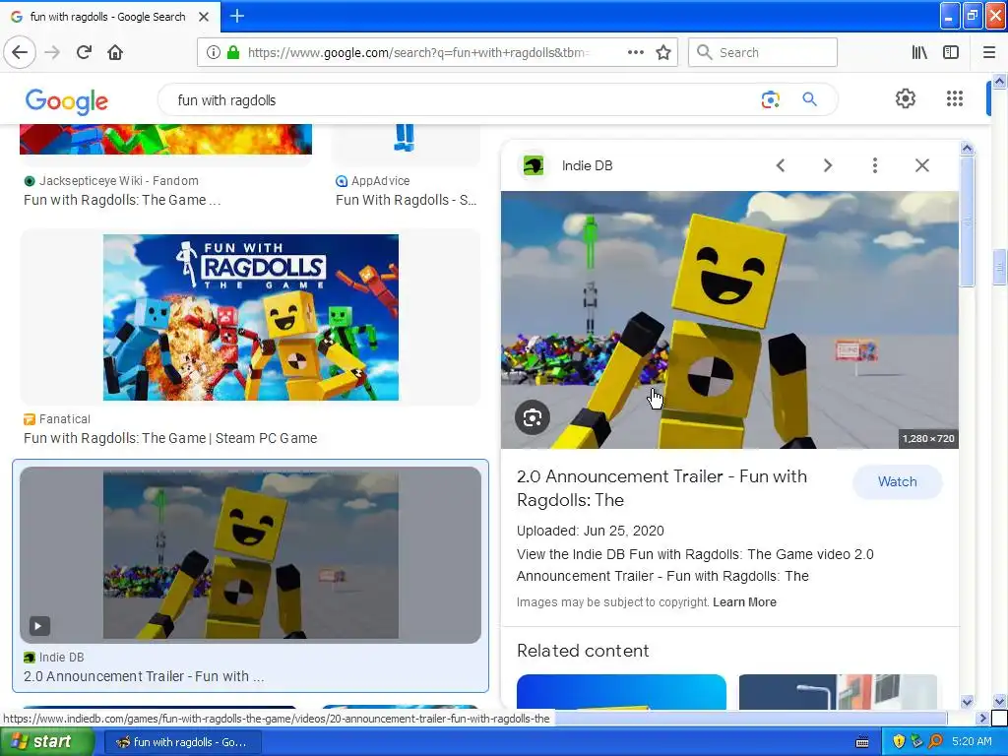The height and width of the screenshot is (756, 1008).
Task: Open Fanatical Fun with Ragdolls thumbnail
Action: pos(251,318)
